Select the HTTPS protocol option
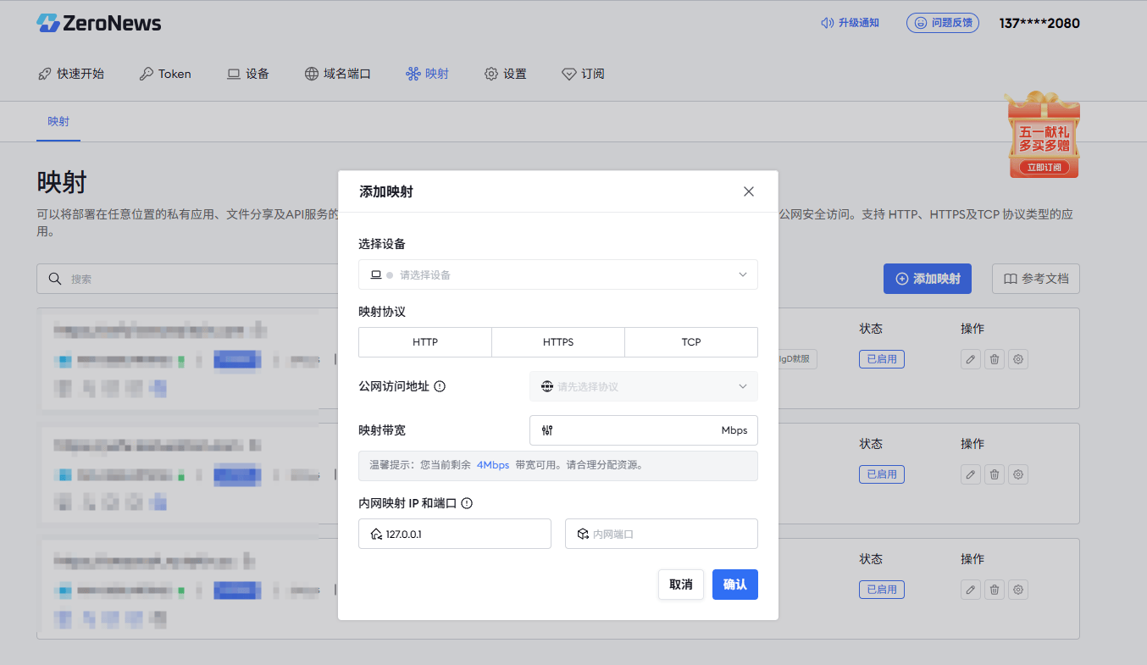Screen dimensions: 1147x665 558,342
